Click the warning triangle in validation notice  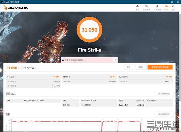click(x=63, y=60)
